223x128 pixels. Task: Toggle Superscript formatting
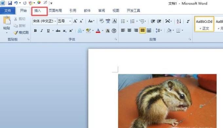coord(71,31)
